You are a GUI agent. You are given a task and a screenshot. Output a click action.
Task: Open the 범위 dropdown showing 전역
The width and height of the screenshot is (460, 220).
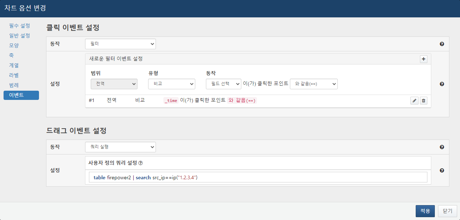coord(114,84)
